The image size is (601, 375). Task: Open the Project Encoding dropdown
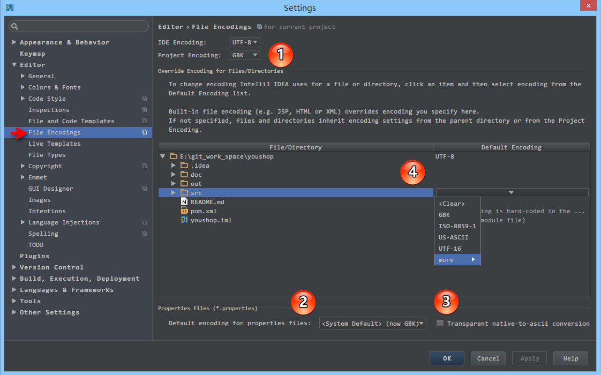coord(245,55)
